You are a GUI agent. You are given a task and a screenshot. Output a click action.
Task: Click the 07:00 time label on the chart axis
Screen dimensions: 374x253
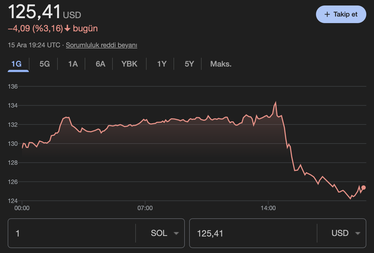[x=145, y=208]
